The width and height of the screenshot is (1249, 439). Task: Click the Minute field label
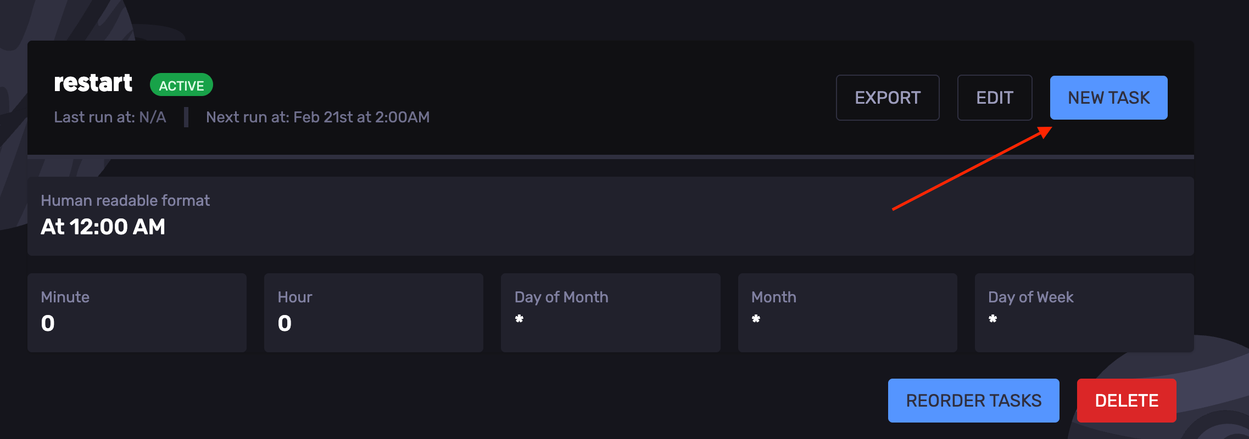[x=65, y=297]
